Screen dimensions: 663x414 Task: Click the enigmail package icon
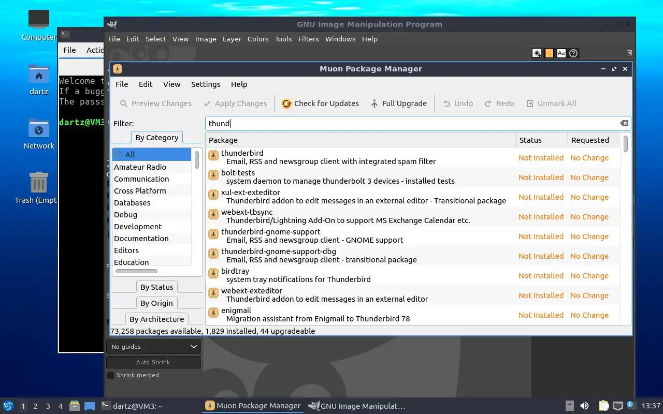tap(213, 313)
